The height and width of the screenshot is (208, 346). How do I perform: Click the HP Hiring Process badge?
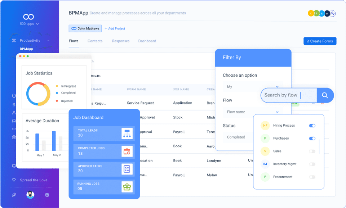pyautogui.click(x=265, y=125)
